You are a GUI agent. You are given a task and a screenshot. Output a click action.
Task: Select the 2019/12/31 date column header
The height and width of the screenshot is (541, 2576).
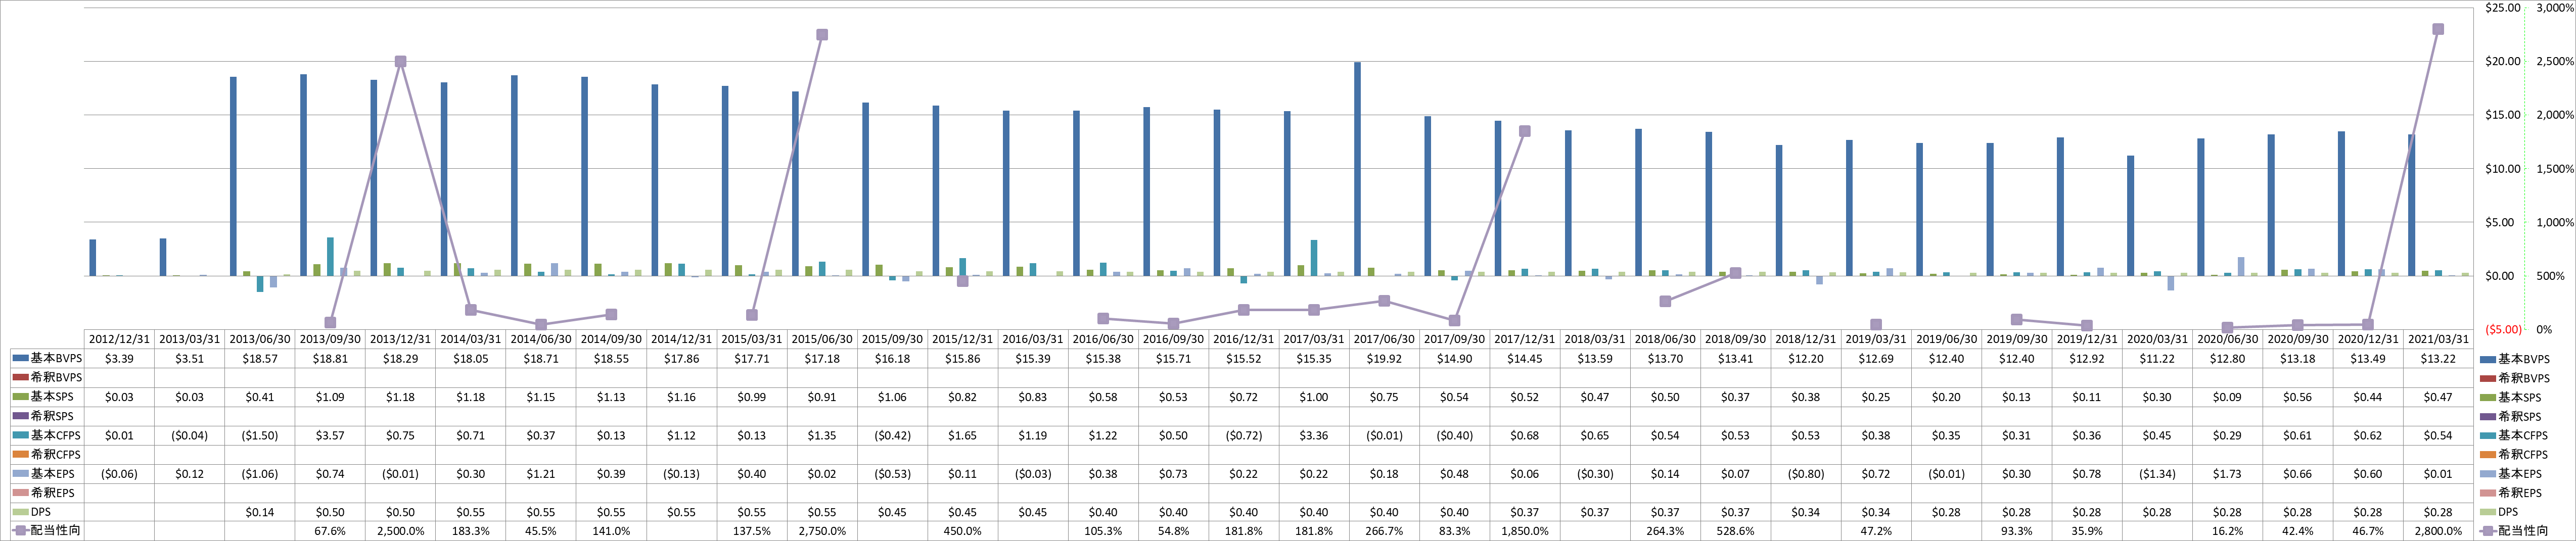(x=2087, y=339)
